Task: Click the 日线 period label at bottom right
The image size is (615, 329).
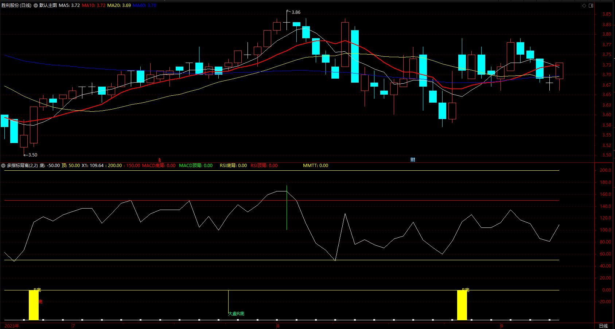Action: [x=603, y=326]
